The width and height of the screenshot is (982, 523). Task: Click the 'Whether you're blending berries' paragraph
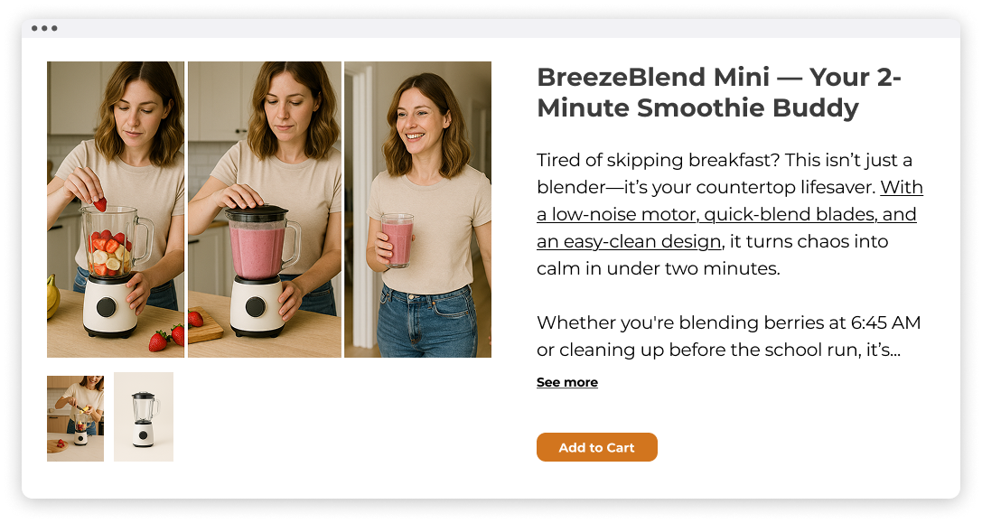(728, 336)
